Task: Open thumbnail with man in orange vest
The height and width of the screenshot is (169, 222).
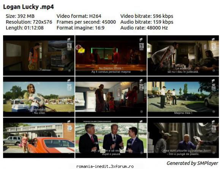Action: coord(39,56)
